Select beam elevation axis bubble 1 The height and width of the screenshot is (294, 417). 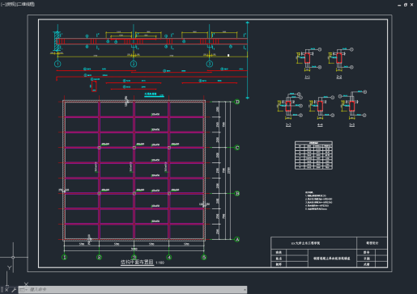tap(57, 64)
